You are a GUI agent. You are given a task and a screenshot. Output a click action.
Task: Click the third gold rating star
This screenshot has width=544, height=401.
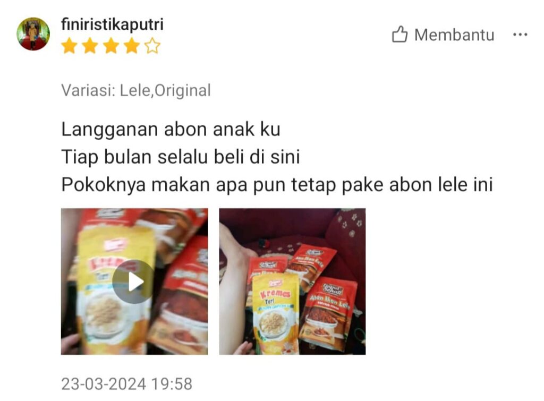pyautogui.click(x=111, y=46)
